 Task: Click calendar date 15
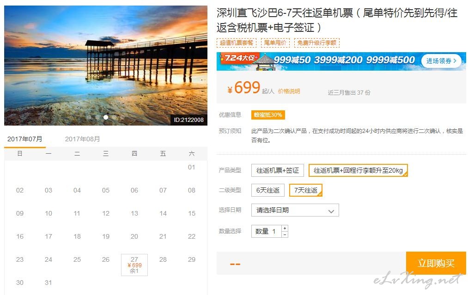(192, 213)
